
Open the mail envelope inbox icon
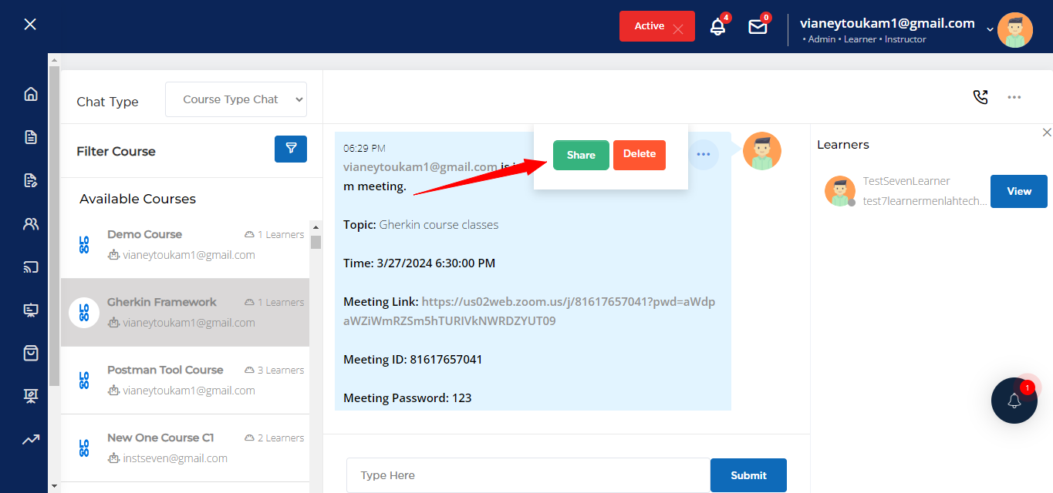(758, 27)
